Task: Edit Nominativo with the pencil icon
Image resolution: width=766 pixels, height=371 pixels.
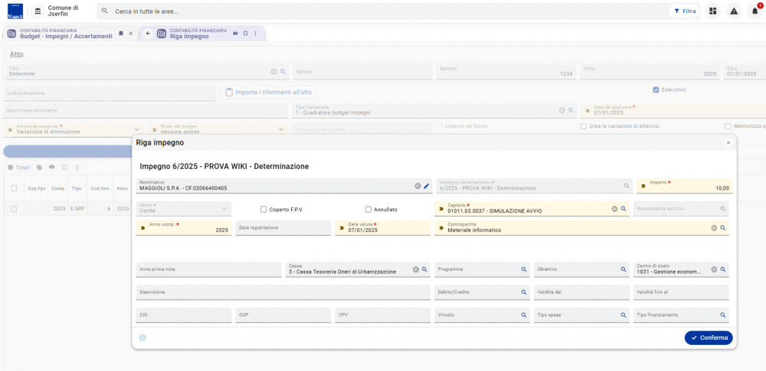Action: (x=427, y=186)
